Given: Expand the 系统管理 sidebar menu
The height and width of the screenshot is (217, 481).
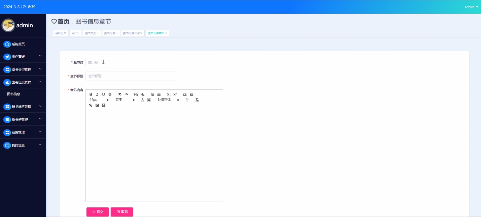Looking at the screenshot, I should tap(23, 132).
